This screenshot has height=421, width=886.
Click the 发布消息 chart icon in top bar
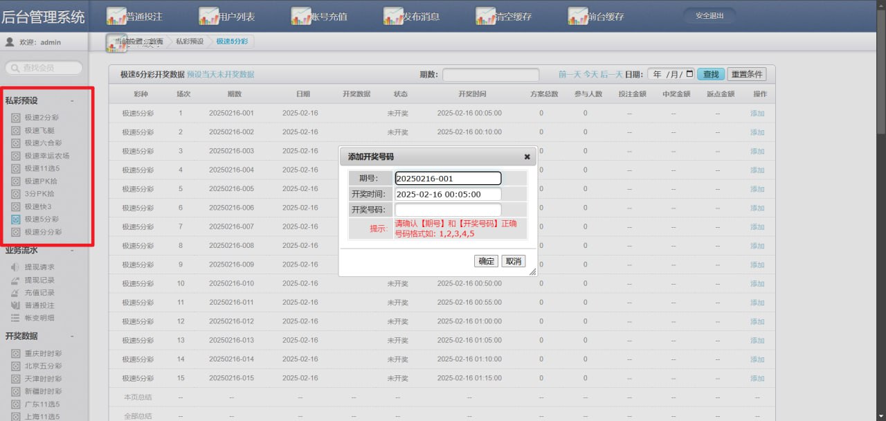pyautogui.click(x=393, y=15)
